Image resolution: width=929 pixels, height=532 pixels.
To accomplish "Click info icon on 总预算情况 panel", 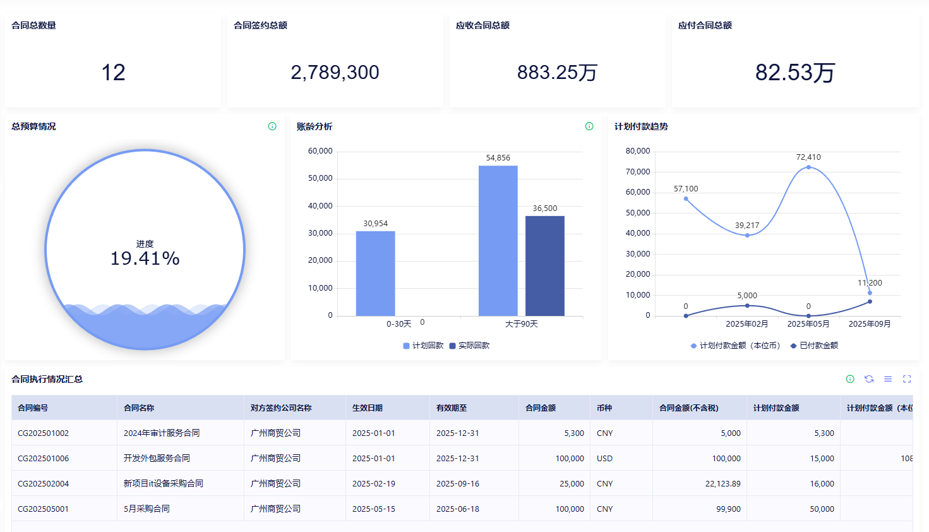I will tap(272, 126).
